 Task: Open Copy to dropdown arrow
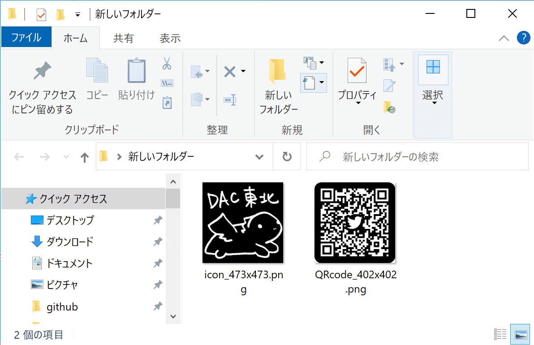[207, 99]
